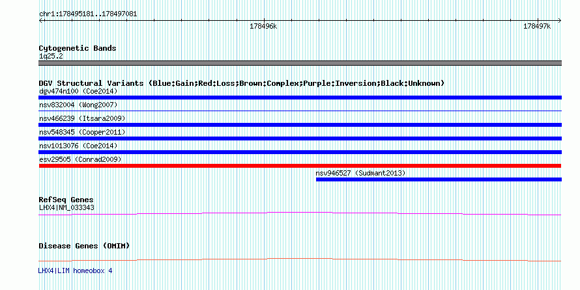The height and width of the screenshot is (290, 580).
Task: Click the right arrow of the ruler
Action: coord(559,21)
